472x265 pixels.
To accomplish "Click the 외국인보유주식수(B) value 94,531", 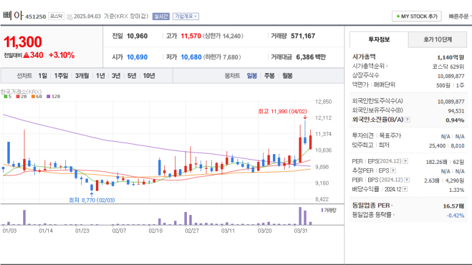I will pyautogui.click(x=456, y=111).
